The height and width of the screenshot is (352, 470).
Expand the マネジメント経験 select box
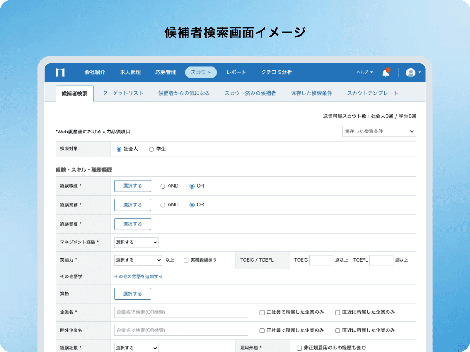pyautogui.click(x=136, y=242)
